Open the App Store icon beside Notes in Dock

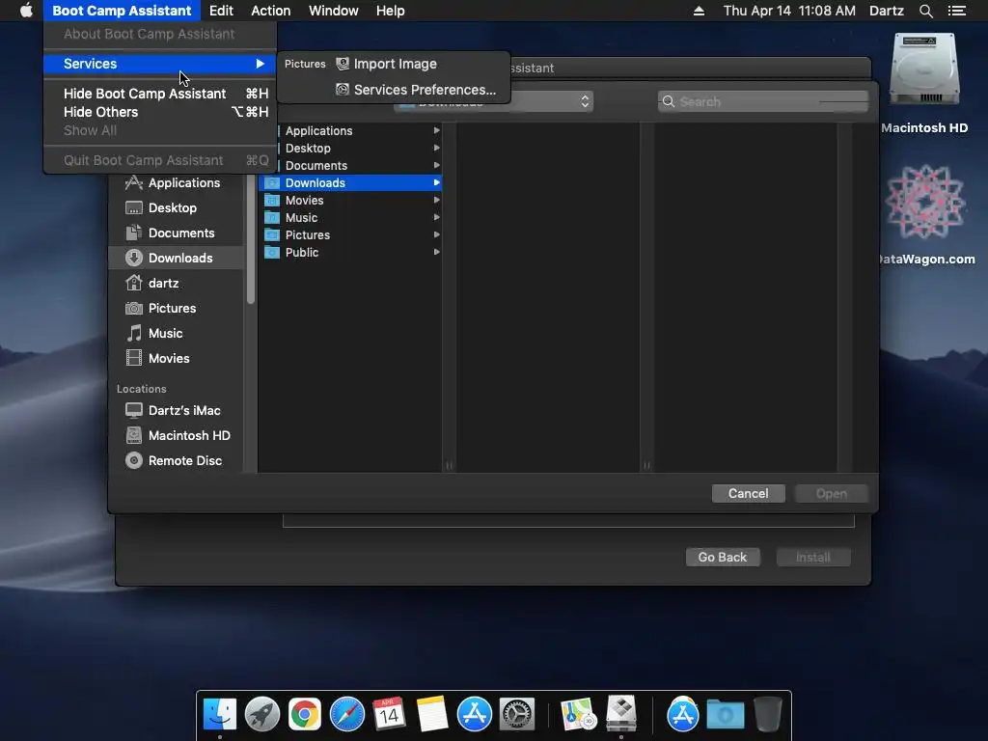(x=474, y=715)
